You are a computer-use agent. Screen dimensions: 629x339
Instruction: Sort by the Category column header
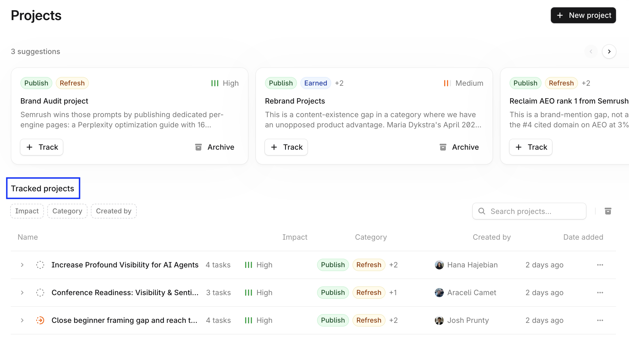(371, 237)
